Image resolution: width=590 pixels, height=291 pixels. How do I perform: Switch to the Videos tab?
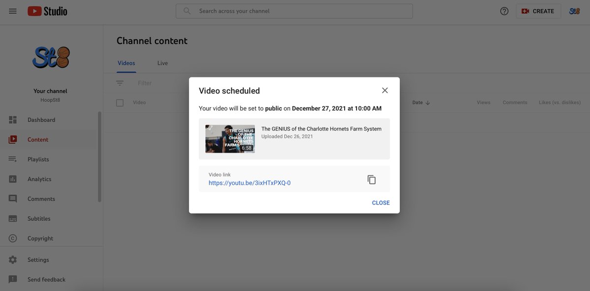(126, 63)
